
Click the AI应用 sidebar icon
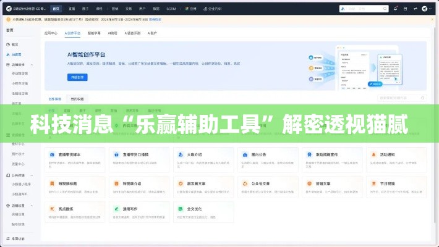tap(8, 54)
